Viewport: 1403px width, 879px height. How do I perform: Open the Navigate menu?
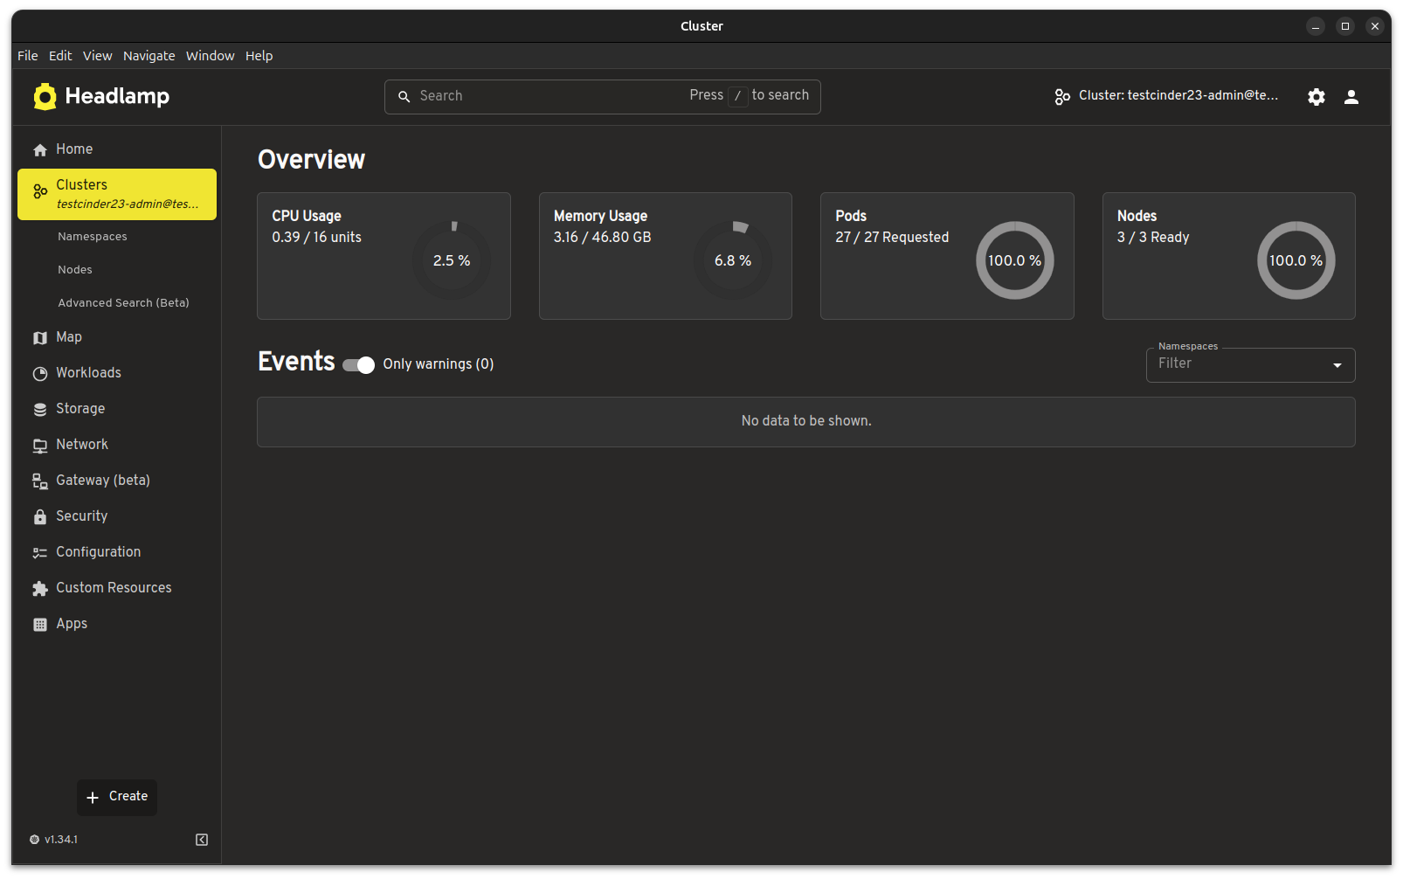149,56
